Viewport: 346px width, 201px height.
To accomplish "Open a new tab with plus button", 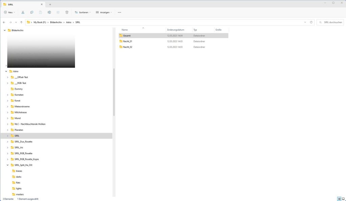I will coord(50,4).
